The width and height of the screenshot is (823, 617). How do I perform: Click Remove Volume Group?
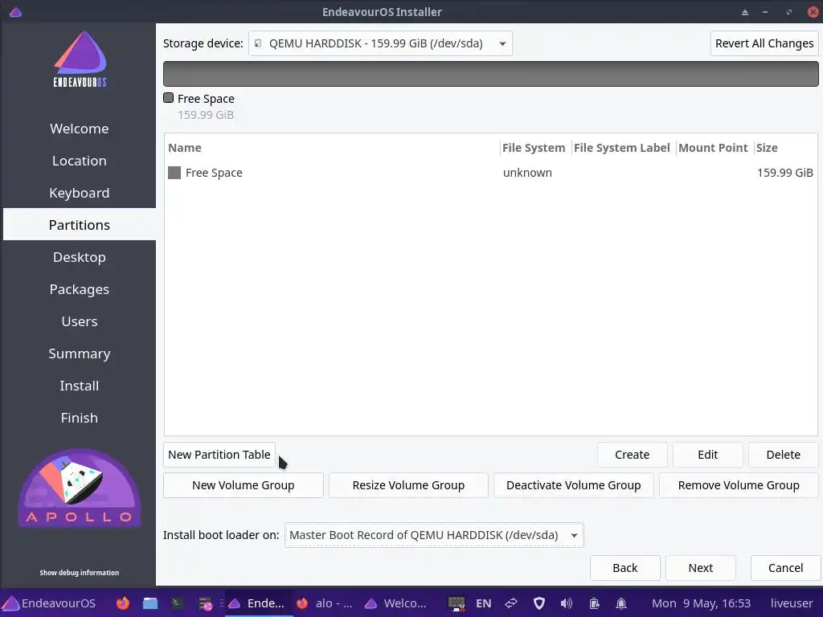point(739,485)
